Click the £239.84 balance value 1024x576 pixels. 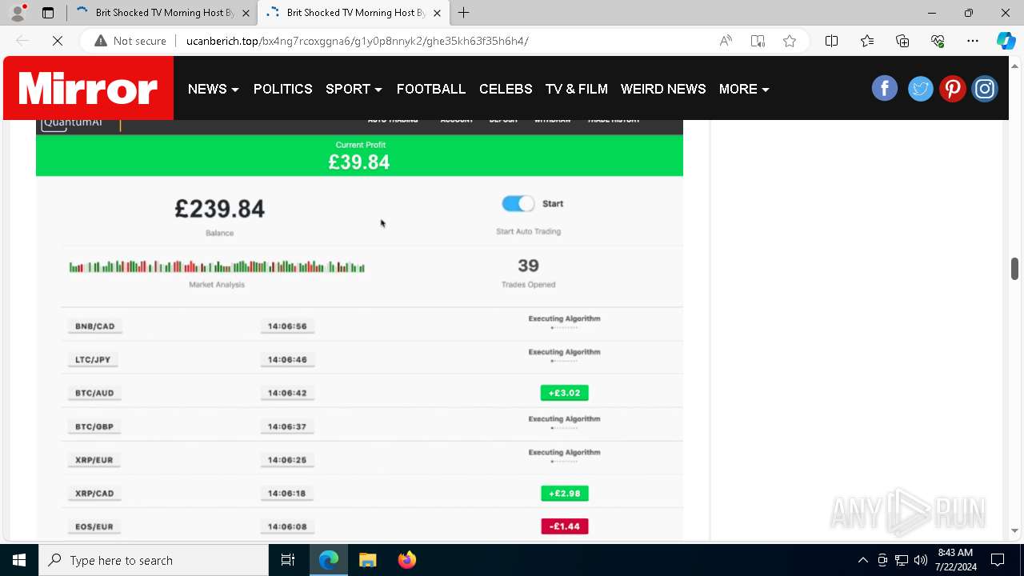pyautogui.click(x=219, y=209)
